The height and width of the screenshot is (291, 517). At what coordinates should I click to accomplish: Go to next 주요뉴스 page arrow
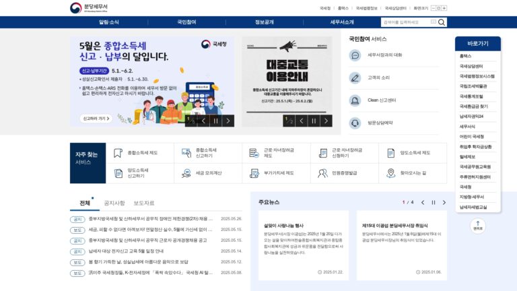tap(444, 202)
